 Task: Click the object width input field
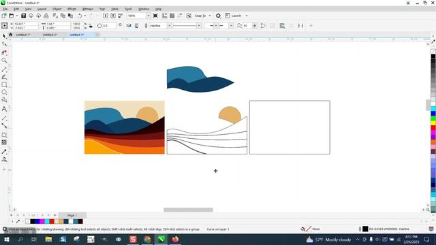coord(57,24)
